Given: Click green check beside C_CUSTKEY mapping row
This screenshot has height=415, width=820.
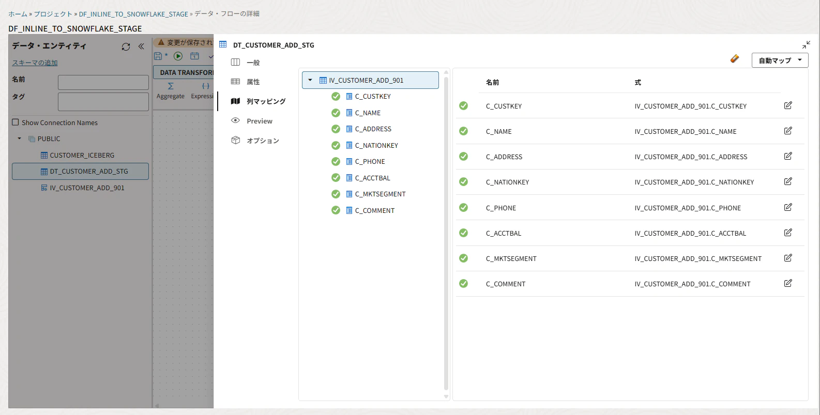Looking at the screenshot, I should pos(463,105).
